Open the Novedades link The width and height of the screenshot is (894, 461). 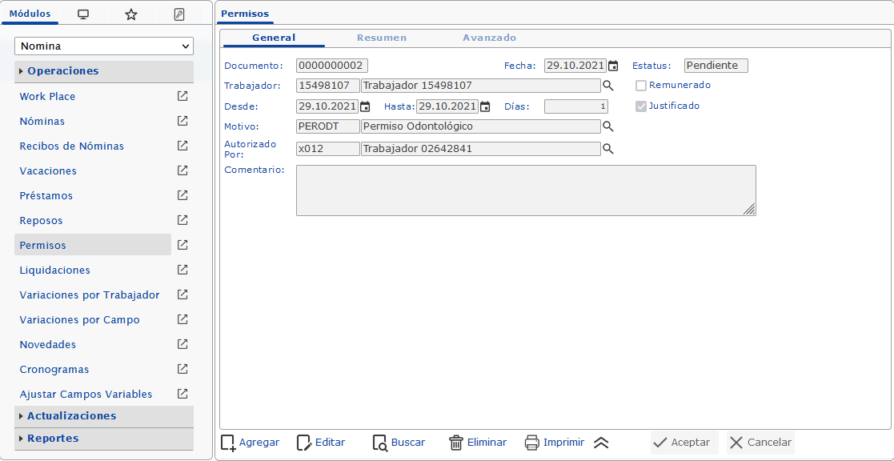coord(48,345)
